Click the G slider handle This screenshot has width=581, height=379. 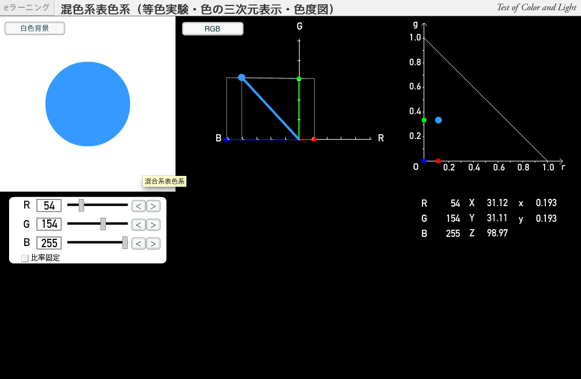pos(103,224)
